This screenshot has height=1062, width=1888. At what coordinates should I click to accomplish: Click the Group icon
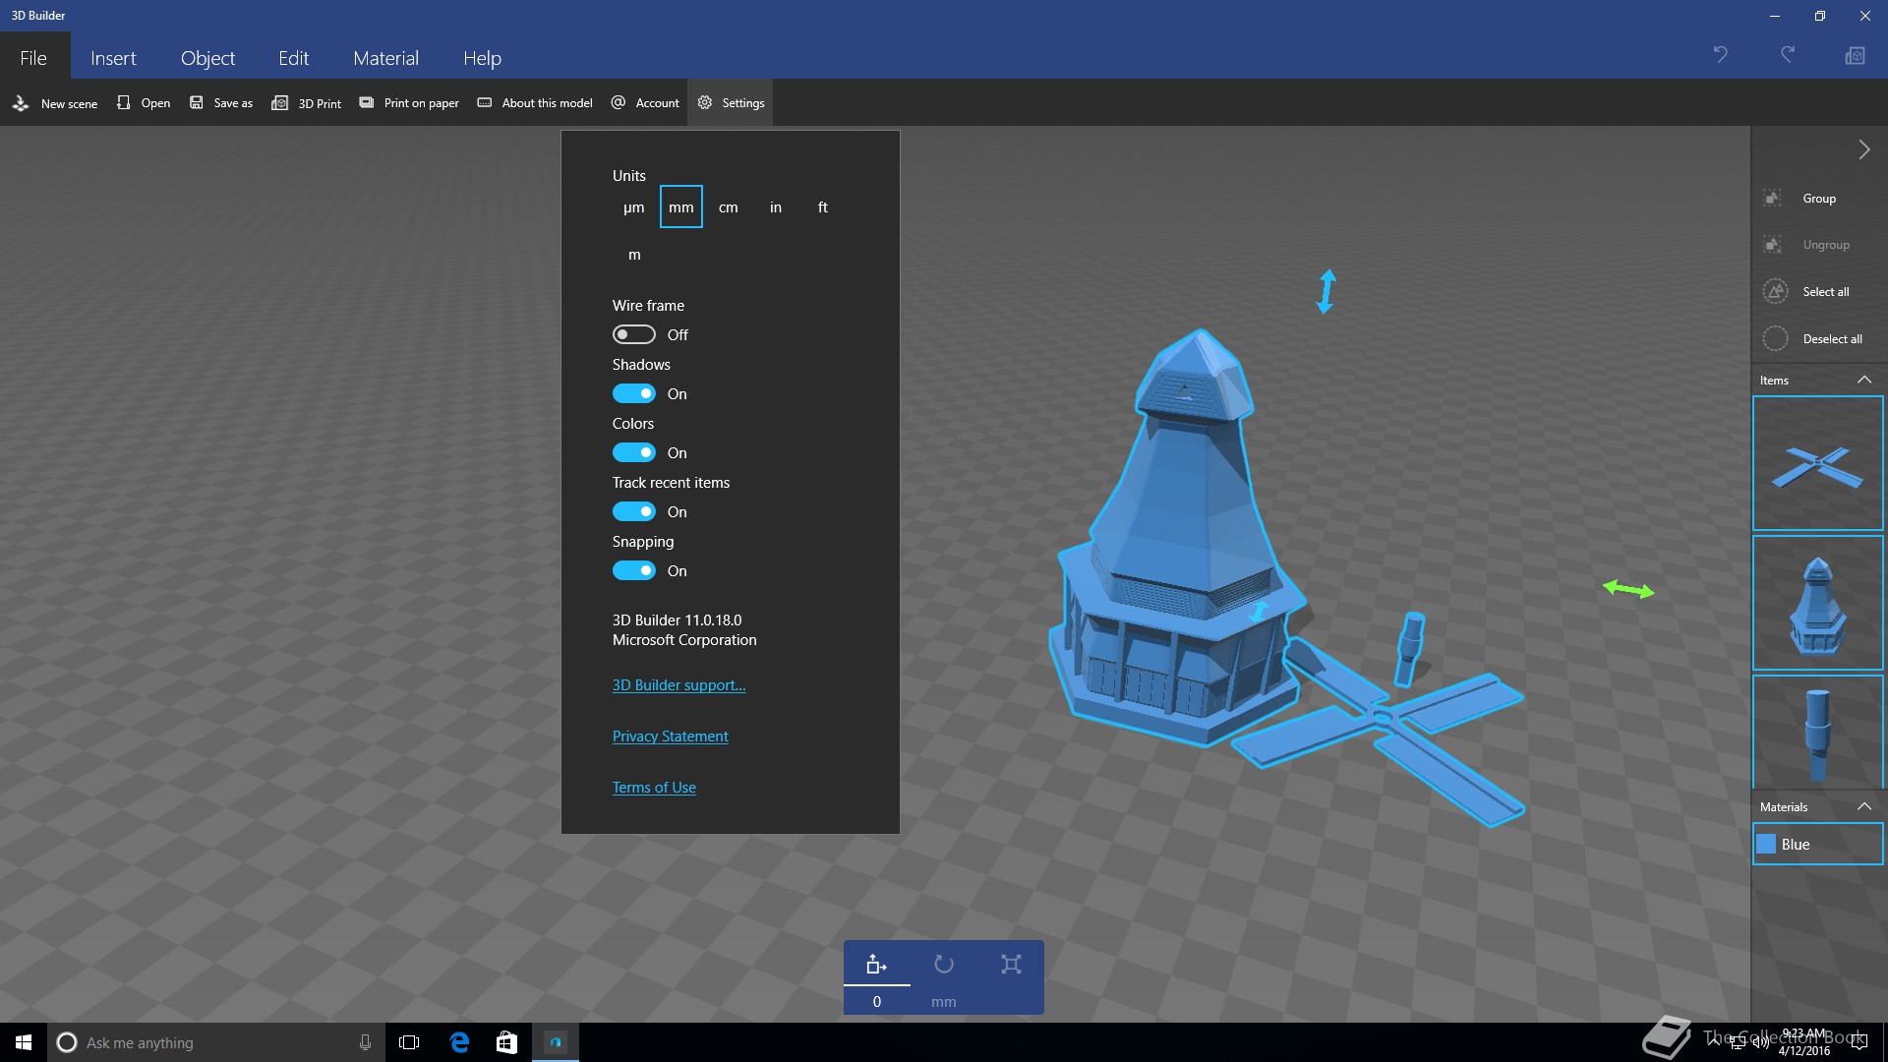pos(1773,198)
